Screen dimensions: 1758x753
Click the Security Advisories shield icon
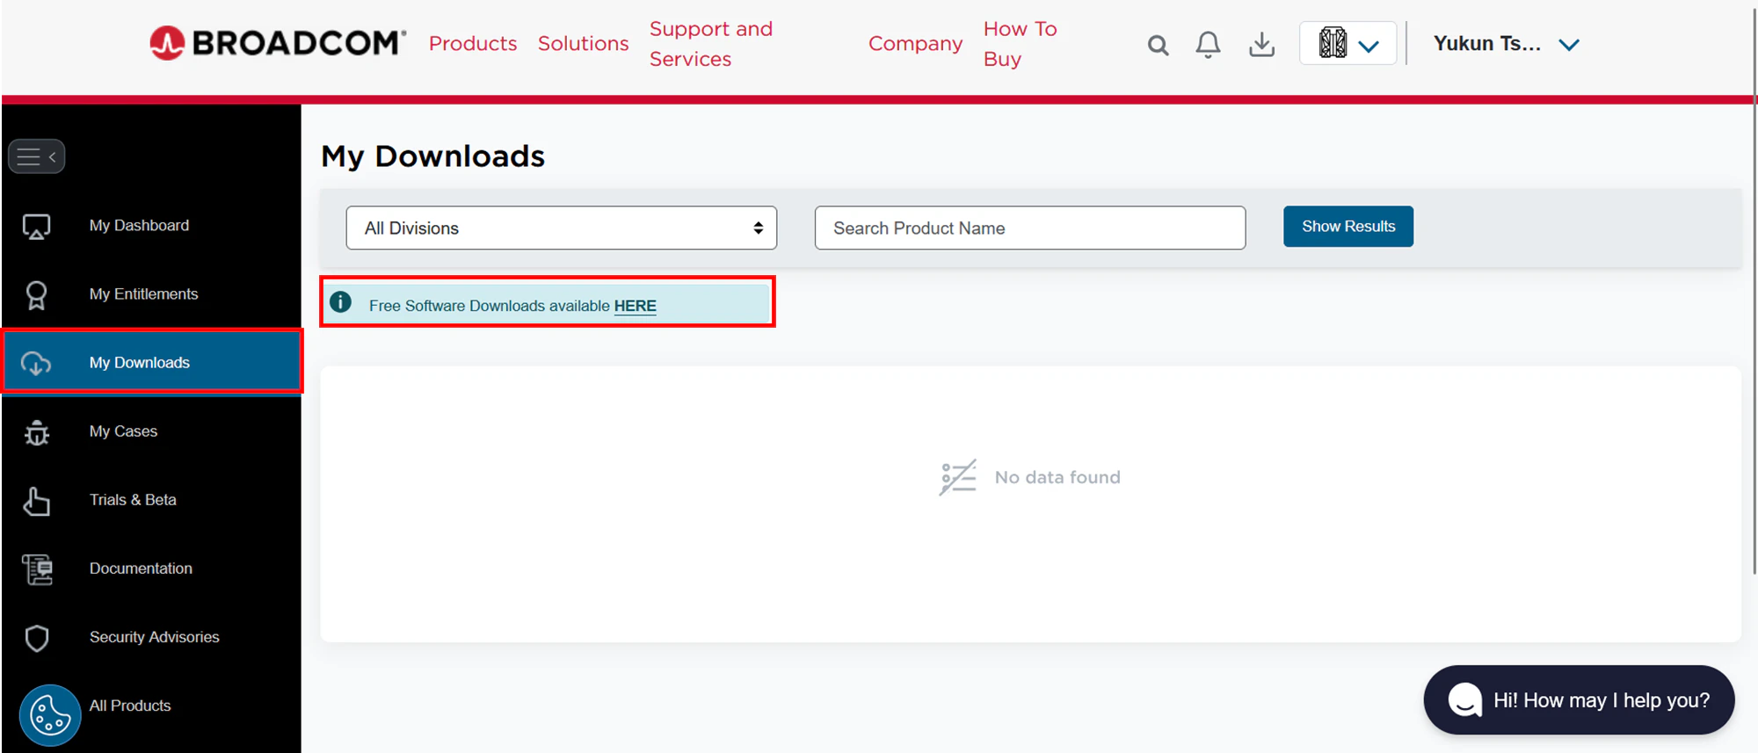[36, 638]
